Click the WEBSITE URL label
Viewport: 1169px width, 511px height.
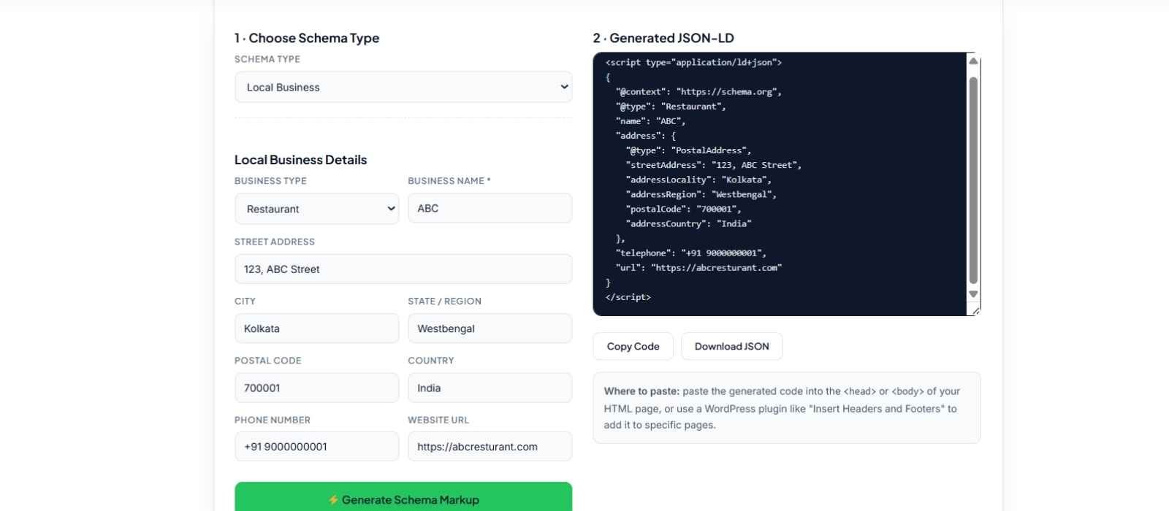438,420
